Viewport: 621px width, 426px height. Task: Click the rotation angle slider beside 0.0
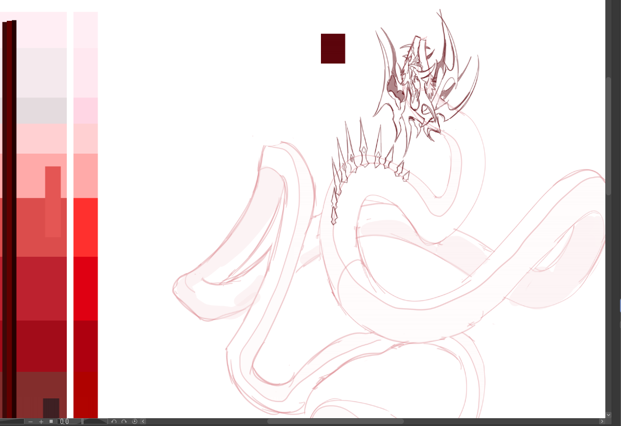(95, 421)
